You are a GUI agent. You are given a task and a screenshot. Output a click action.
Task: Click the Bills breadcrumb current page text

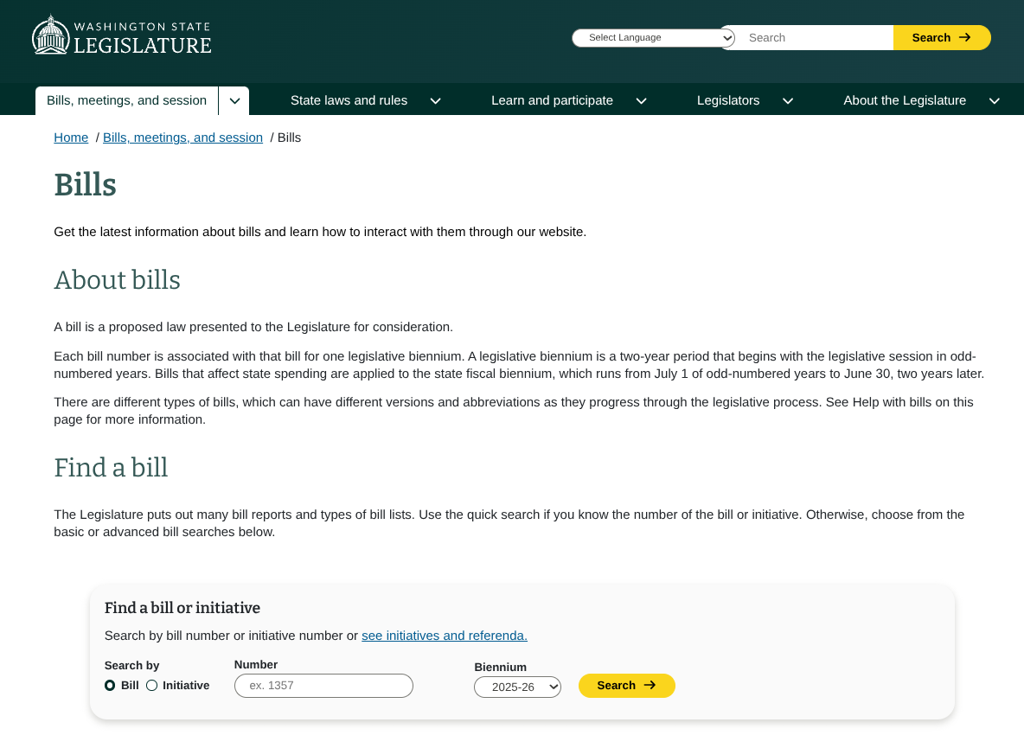pyautogui.click(x=290, y=137)
